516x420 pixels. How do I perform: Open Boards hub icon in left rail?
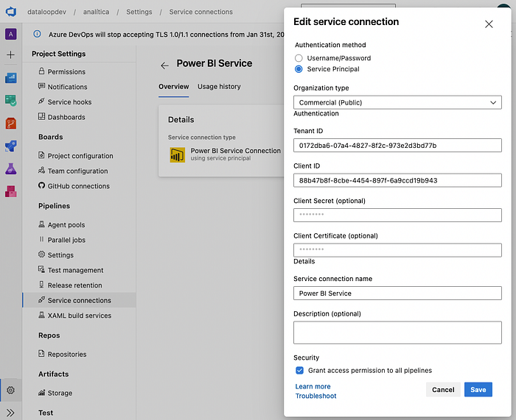pos(11,101)
